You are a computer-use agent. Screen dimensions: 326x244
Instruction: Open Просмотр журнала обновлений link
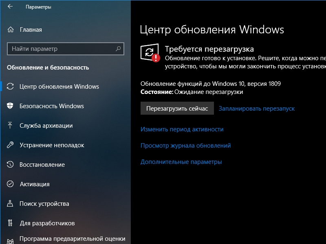pos(186,146)
